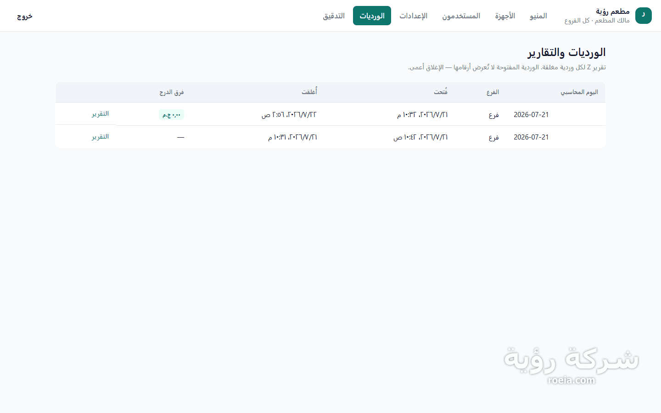Click the الفرع column header
The height and width of the screenshot is (413, 661).
pos(493,92)
